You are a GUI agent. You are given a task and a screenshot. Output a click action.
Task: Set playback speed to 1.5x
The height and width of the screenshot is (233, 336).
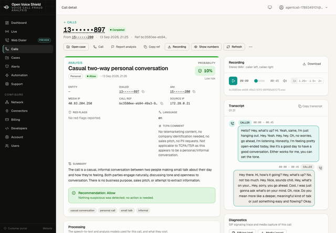click(312, 81)
